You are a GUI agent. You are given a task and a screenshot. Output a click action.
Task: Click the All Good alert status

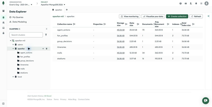click(x=48, y=96)
